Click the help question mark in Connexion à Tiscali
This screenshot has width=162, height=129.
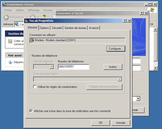[142, 13]
